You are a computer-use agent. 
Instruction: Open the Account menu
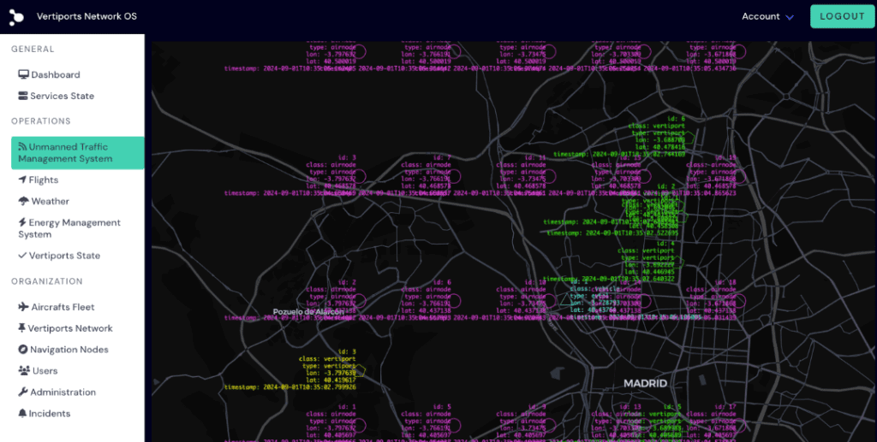(x=761, y=16)
